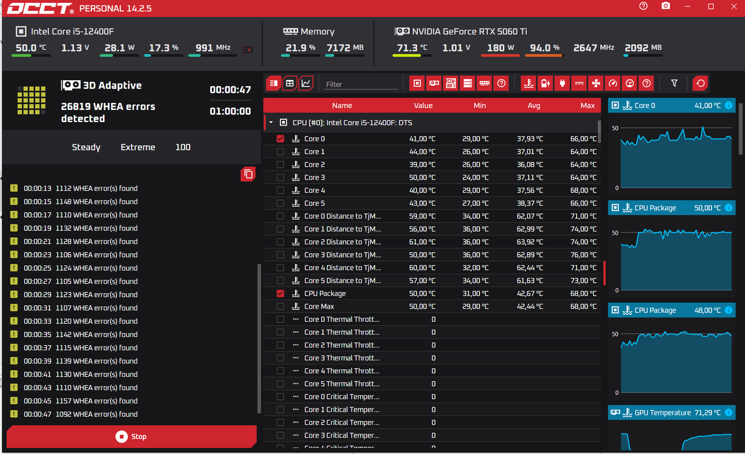Switch to graph-only monitoring view

point(306,84)
